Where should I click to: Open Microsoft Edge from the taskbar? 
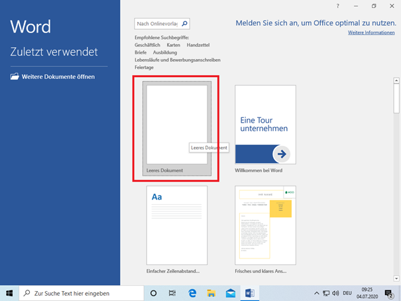(192, 293)
